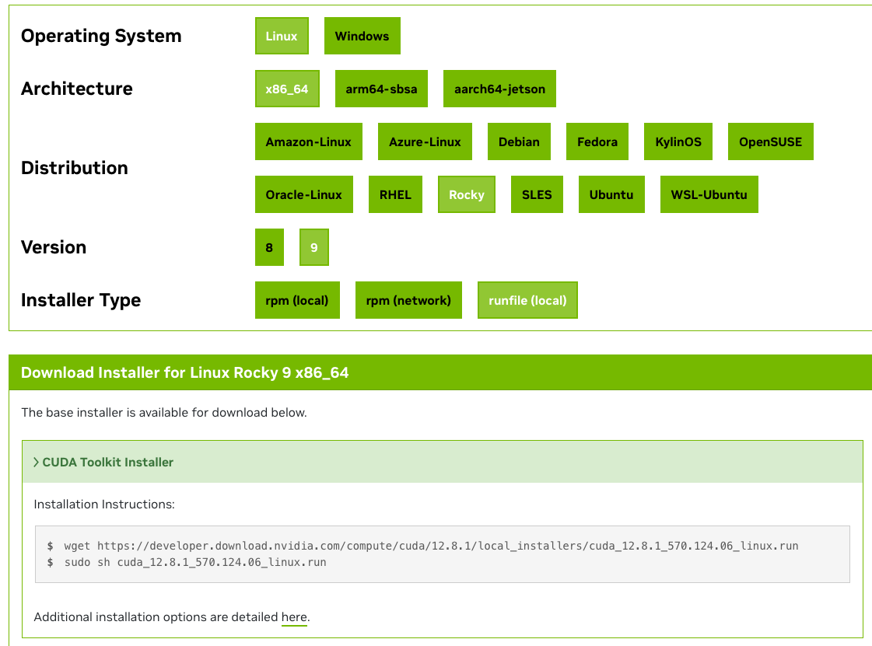Select Amazon-Linux distribution
The image size is (872, 646).
point(309,141)
